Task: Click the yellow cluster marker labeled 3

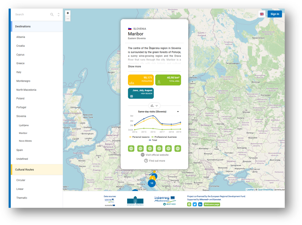Action: point(152,178)
